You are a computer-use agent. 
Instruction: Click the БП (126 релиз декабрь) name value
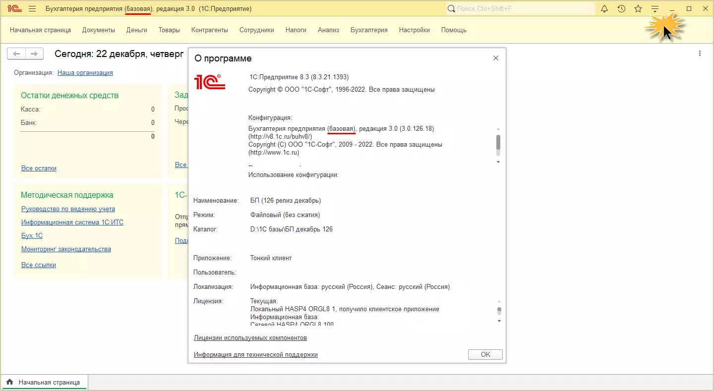286,200
